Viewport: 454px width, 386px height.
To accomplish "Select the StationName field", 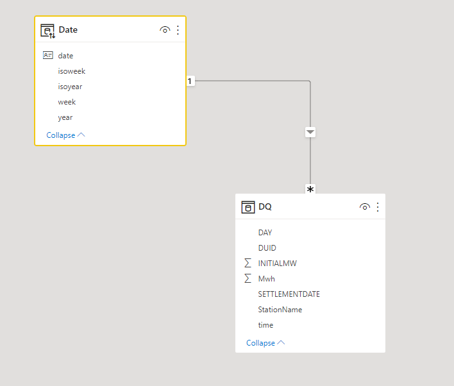I will point(280,310).
